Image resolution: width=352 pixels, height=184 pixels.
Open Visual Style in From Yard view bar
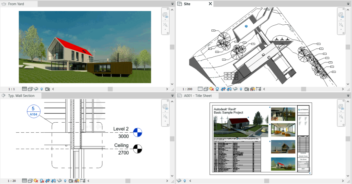tap(30, 89)
